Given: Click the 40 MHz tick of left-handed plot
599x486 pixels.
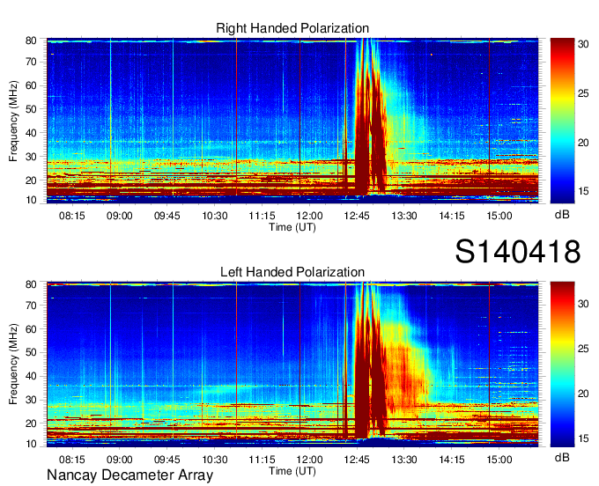Looking at the screenshot, I should tap(32, 376).
